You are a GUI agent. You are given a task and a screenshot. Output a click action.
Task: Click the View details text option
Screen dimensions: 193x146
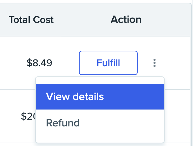click(75, 97)
